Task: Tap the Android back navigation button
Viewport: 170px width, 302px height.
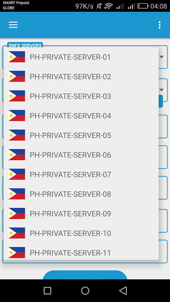Action: [x=123, y=290]
